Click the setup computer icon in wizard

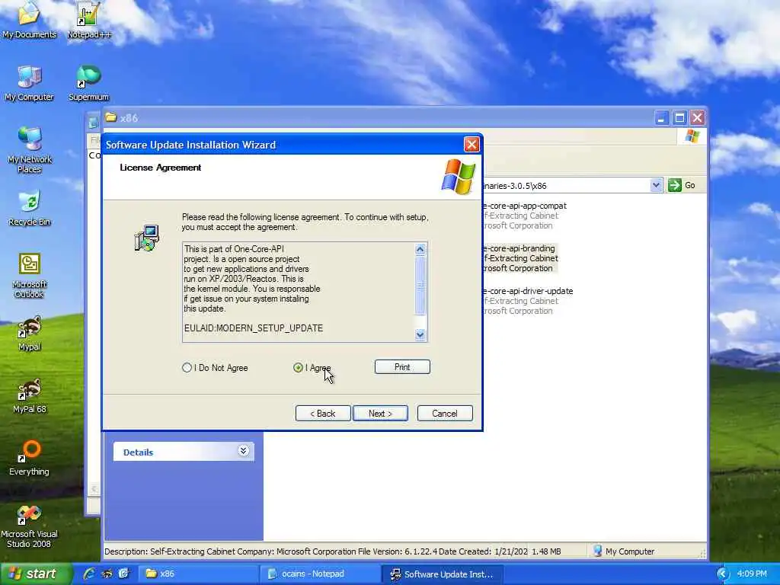[x=147, y=238]
